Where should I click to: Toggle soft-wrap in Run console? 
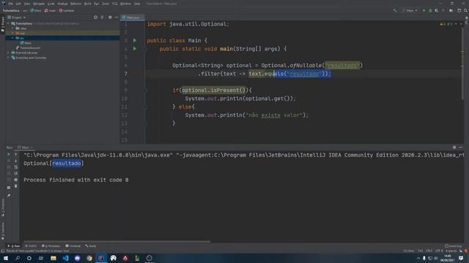click(x=16, y=167)
